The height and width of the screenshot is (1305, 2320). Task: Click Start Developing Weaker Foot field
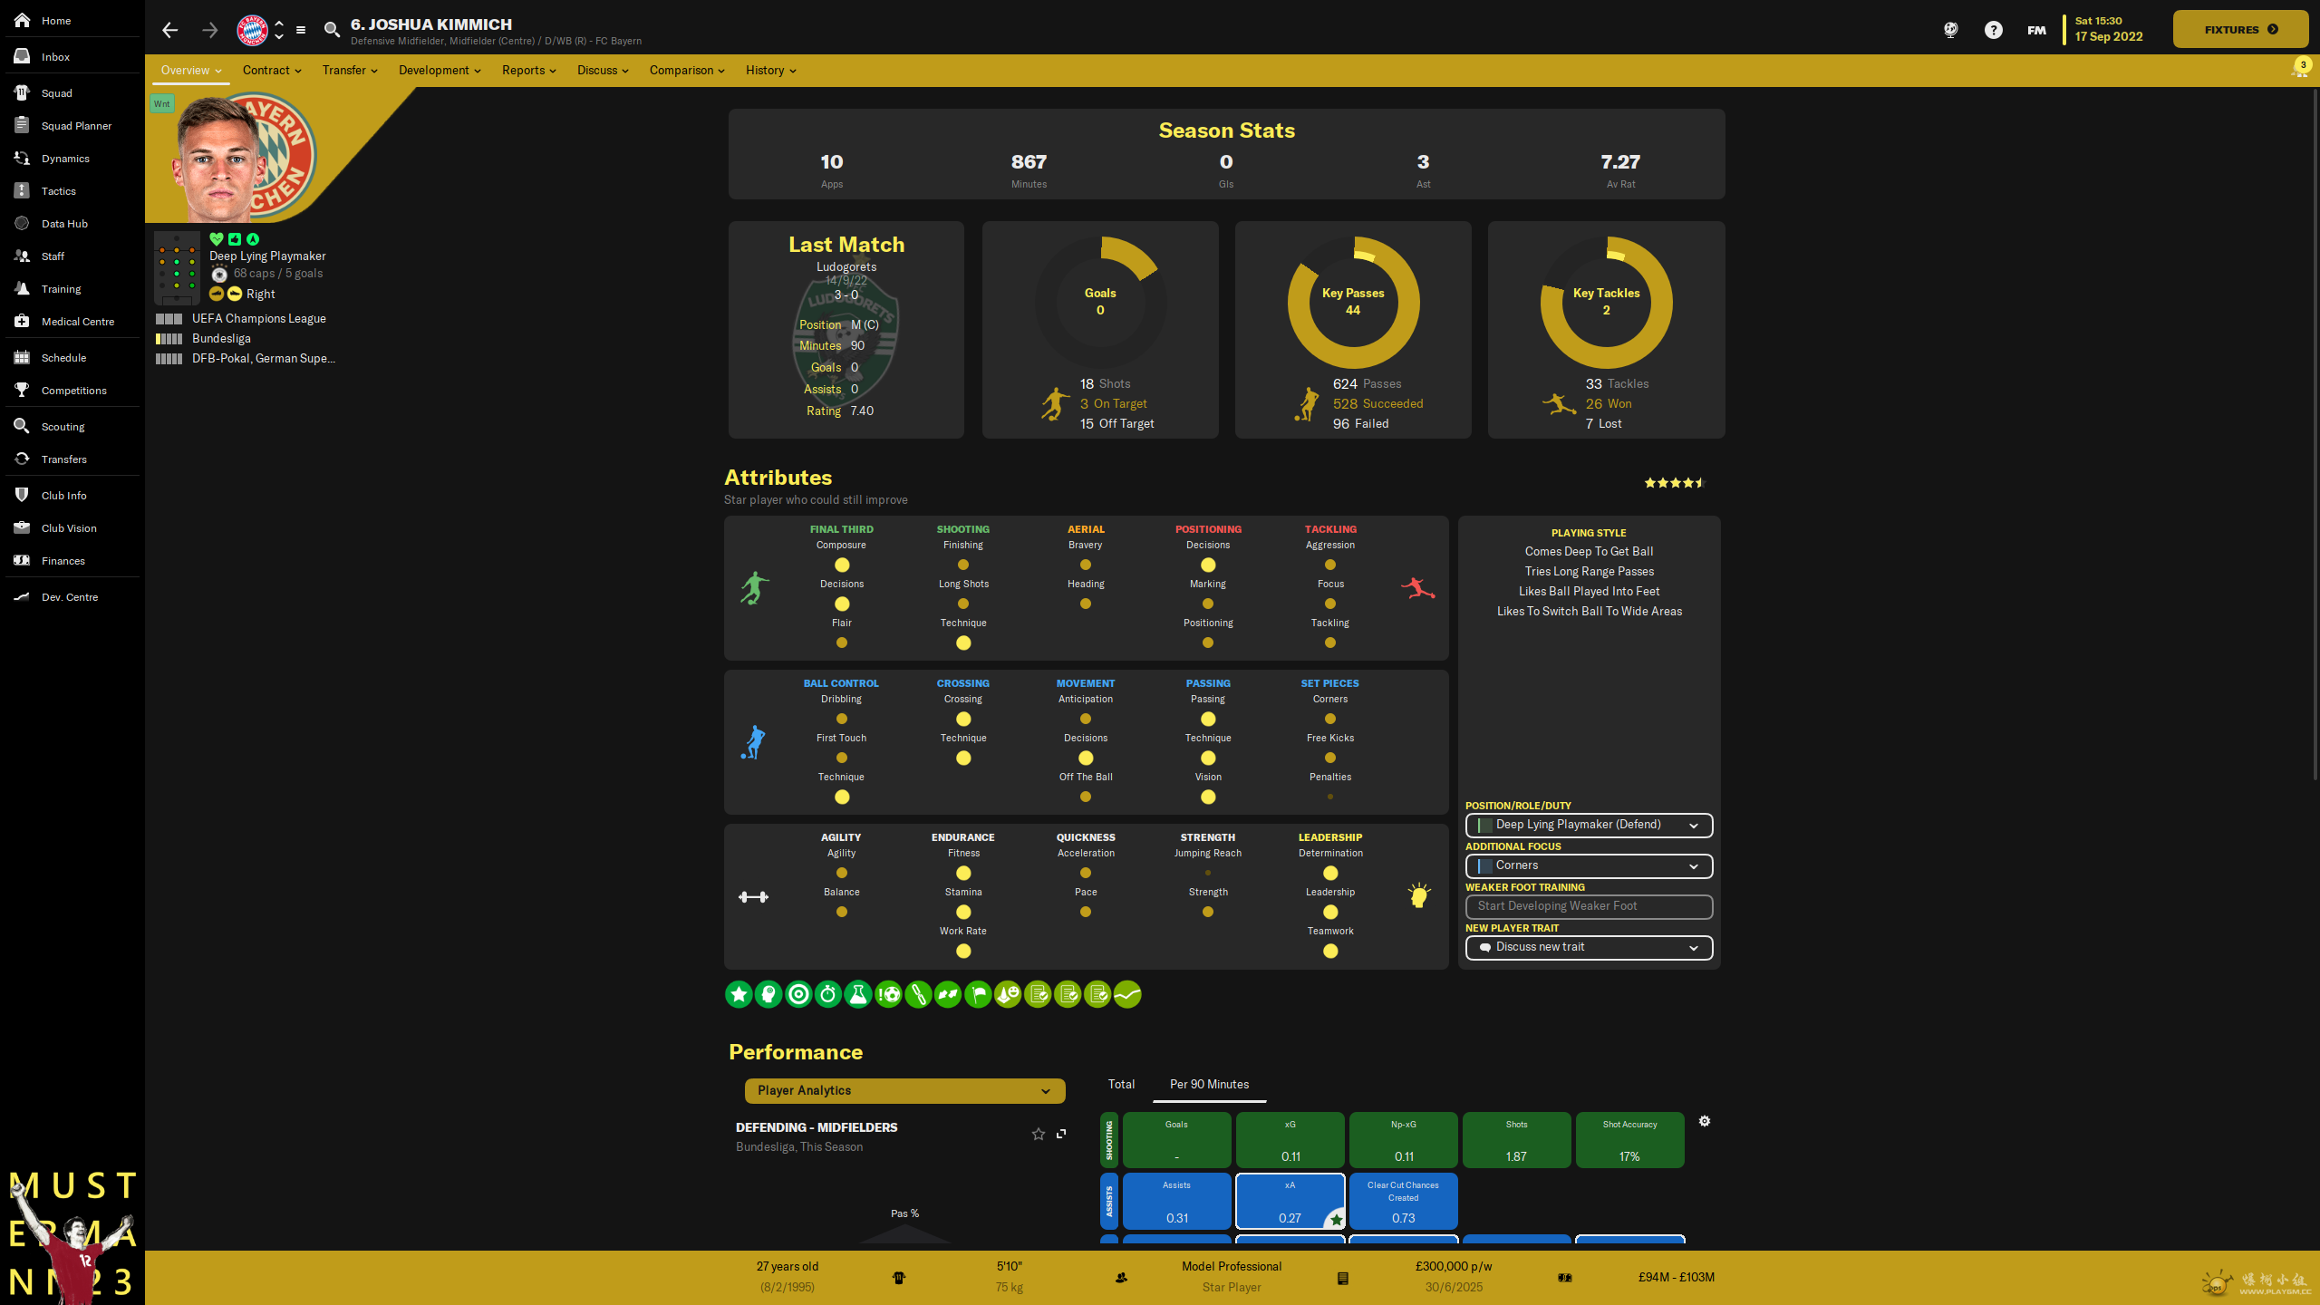click(1589, 906)
